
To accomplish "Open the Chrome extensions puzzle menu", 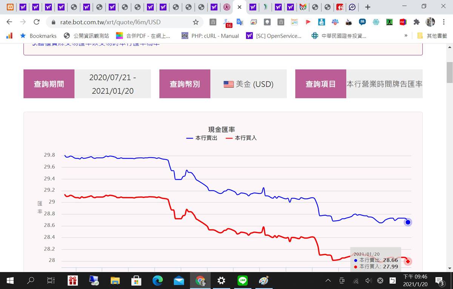I will coord(416,22).
